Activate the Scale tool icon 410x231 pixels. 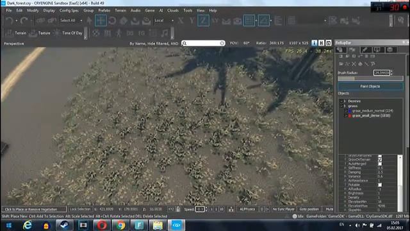[x=124, y=21]
